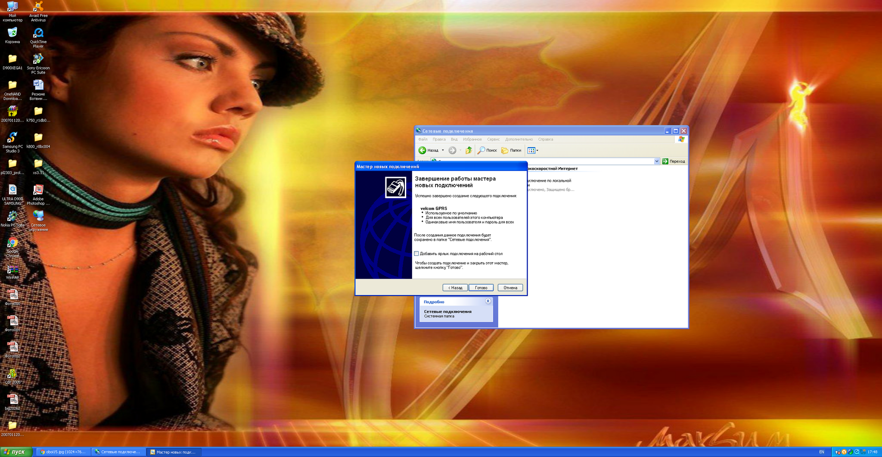882x457 pixels.
Task: Launch Avast Free Antivirus from desktop
Action: 38,11
